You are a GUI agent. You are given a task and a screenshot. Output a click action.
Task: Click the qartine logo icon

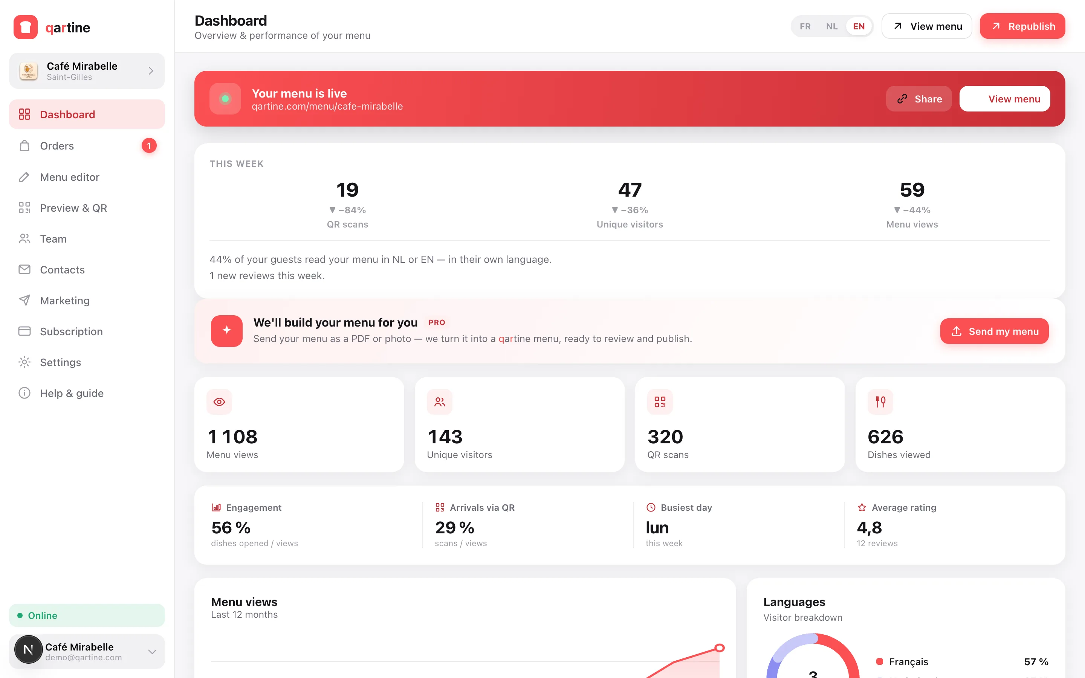click(26, 27)
